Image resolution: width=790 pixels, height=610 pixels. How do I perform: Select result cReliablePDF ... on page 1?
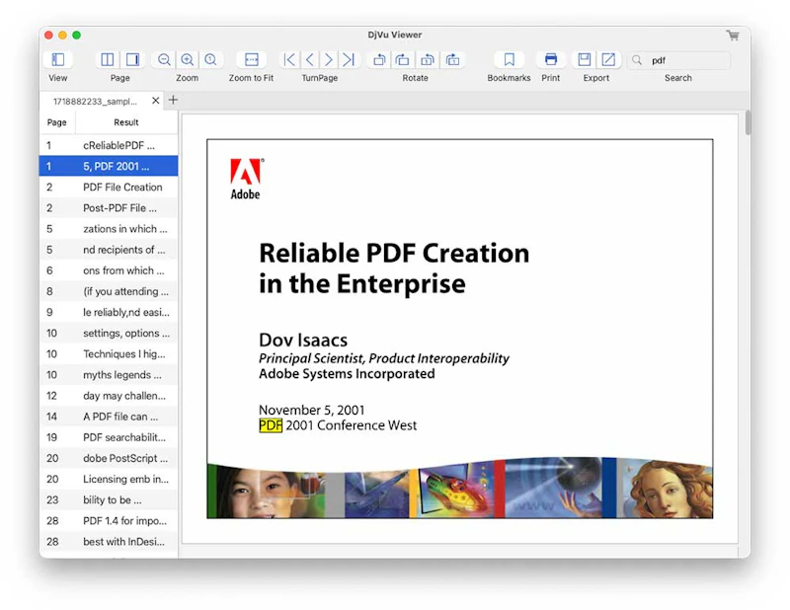click(109, 145)
